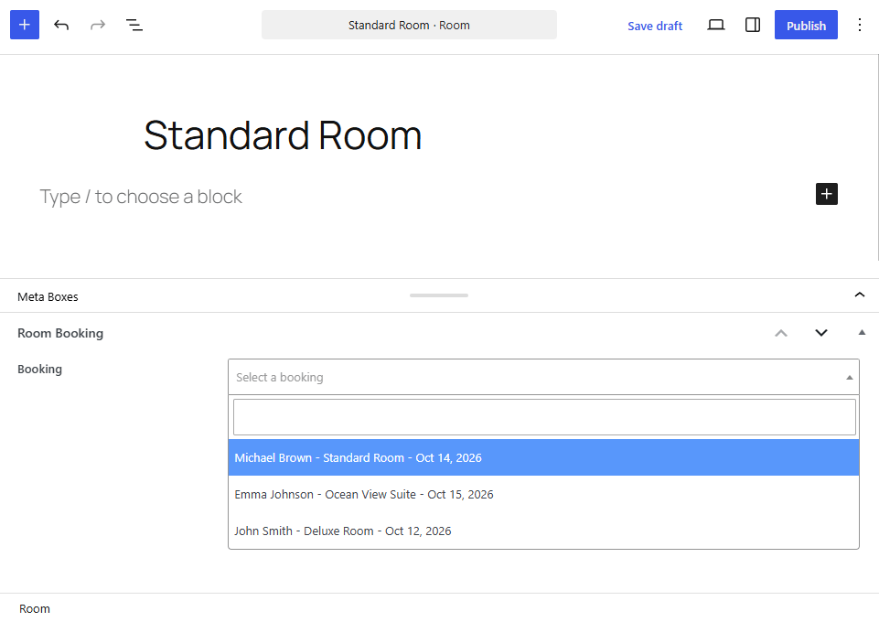Save the post as draft
The image size is (879, 622).
click(x=654, y=26)
